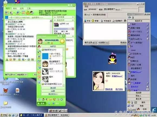Open the 我的群 group in classic QQ
This screenshot has width=157, height=117.
click(x=139, y=93)
